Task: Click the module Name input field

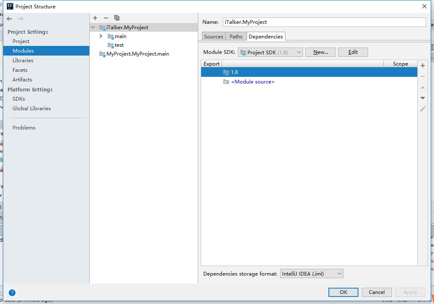Action: click(324, 22)
